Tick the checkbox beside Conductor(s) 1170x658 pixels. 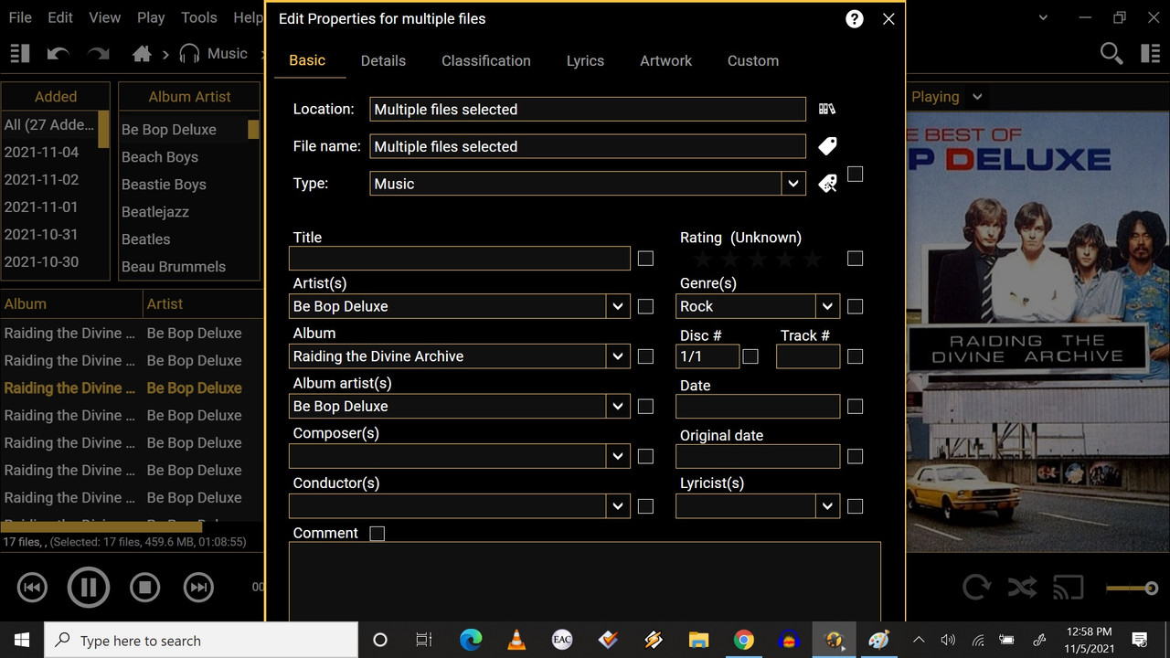645,505
